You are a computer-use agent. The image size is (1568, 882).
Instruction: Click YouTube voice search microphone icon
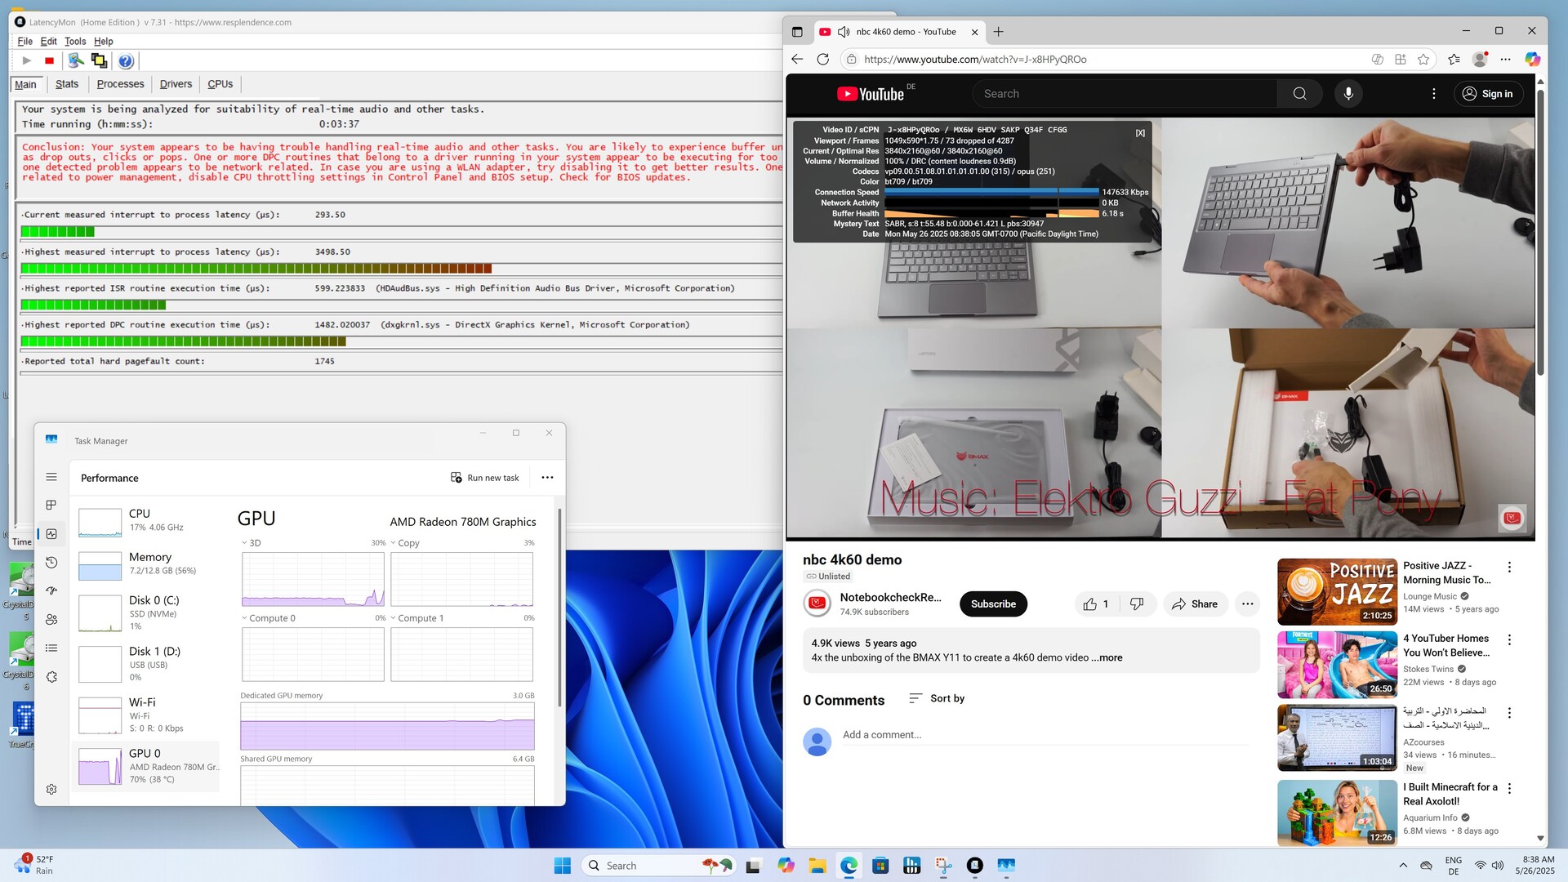[1348, 94]
